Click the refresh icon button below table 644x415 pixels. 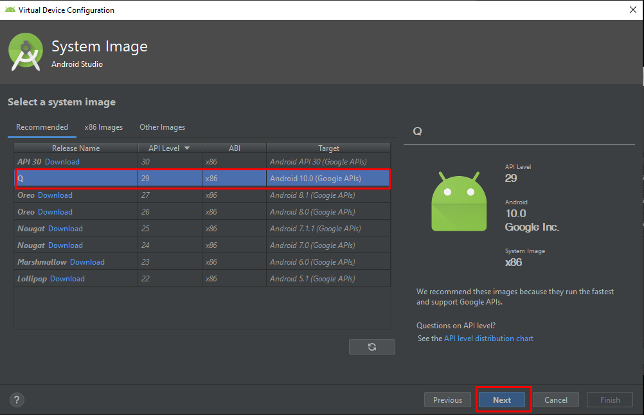click(371, 347)
